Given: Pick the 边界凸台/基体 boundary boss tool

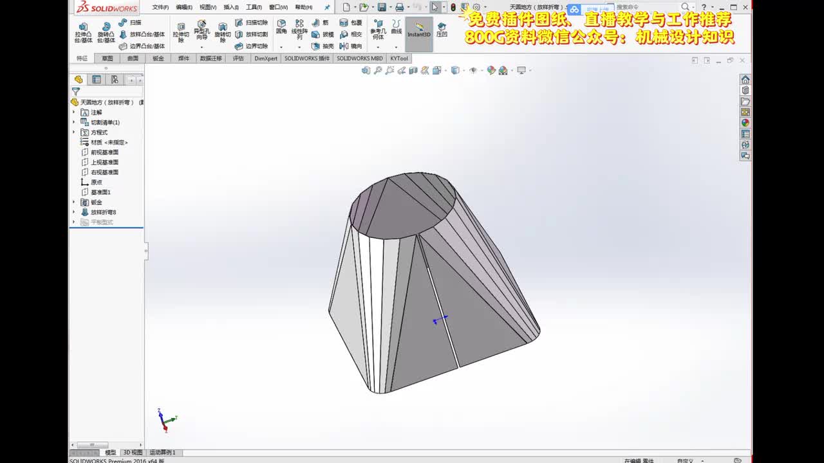Looking at the screenshot, I should [x=142, y=46].
